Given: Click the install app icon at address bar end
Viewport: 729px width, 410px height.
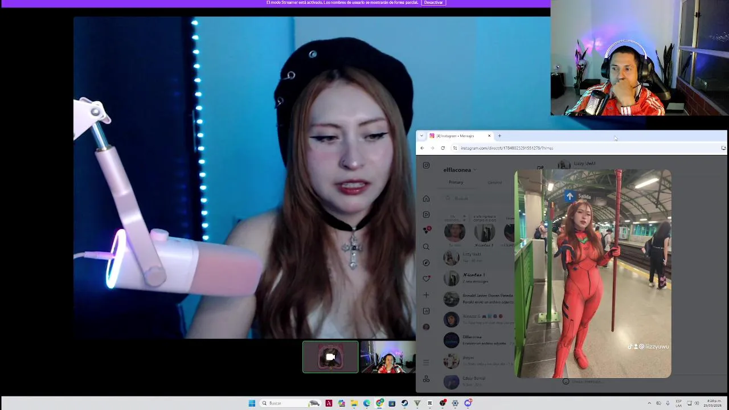Looking at the screenshot, I should 723,148.
